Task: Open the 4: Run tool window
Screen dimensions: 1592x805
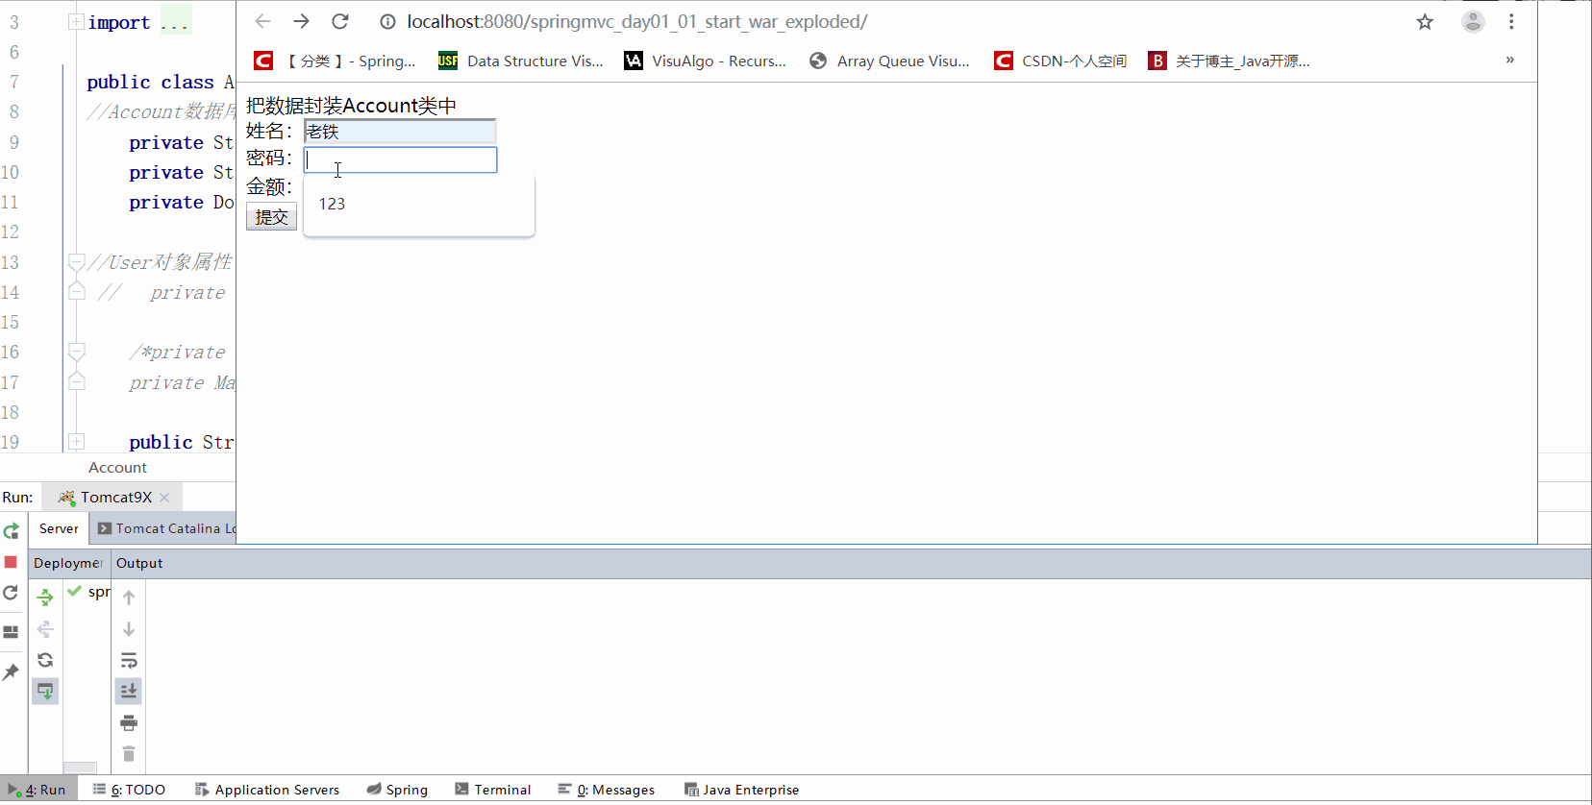Action: coord(37,790)
